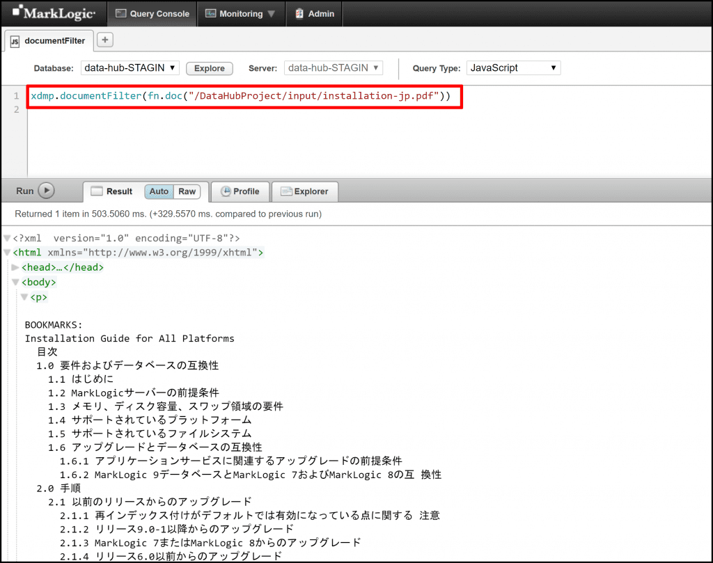Viewport: 713px width, 563px height.
Task: Switch result view to Auto
Action: [159, 191]
